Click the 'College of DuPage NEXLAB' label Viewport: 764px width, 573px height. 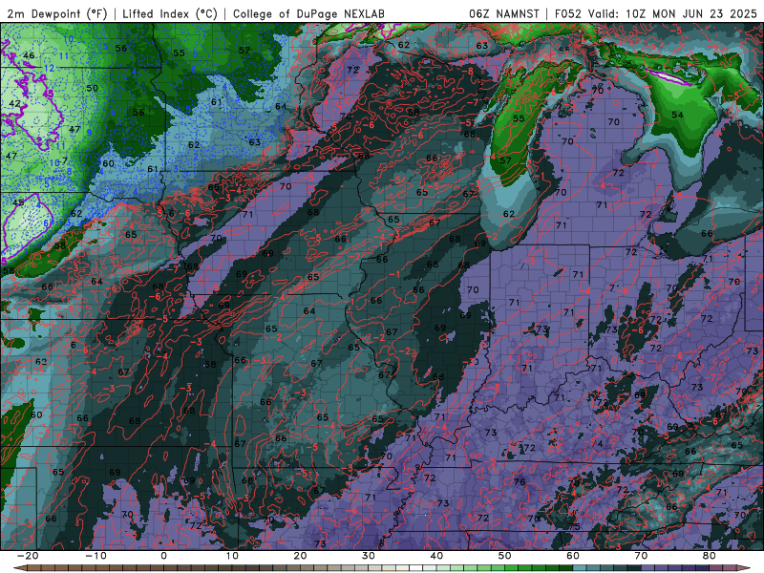click(x=308, y=13)
